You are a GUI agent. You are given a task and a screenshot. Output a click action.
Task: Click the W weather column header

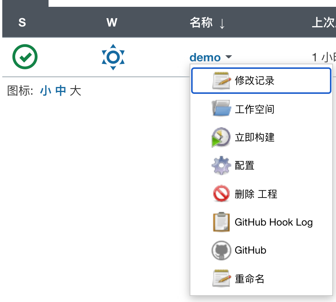point(111,23)
